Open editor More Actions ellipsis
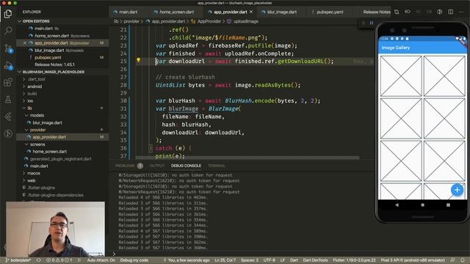 pos(461,12)
